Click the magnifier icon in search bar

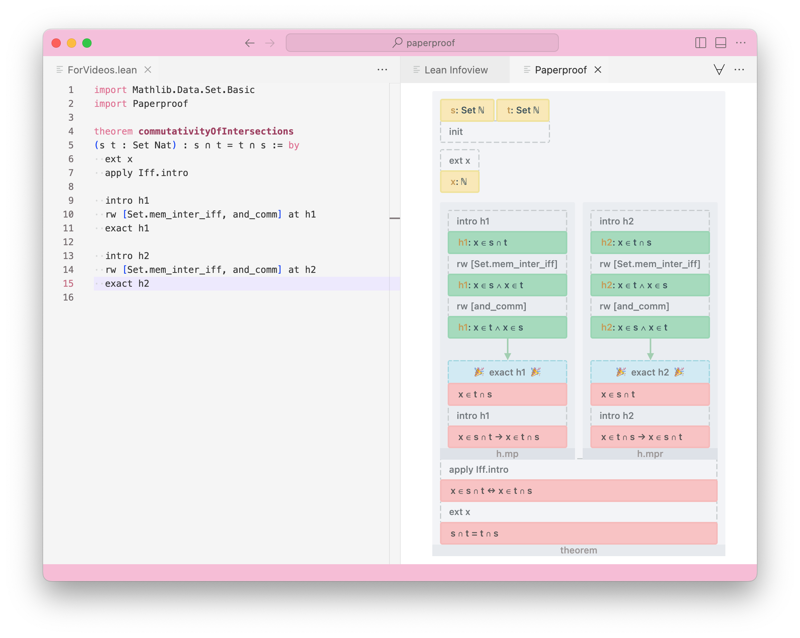click(397, 42)
